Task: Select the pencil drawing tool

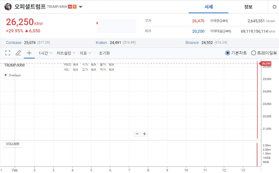Action: 18,53
